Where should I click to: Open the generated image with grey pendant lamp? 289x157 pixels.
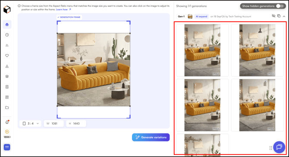coord(258,105)
